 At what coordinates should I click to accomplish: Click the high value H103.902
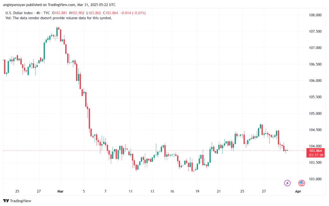pyautogui.click(x=77, y=13)
